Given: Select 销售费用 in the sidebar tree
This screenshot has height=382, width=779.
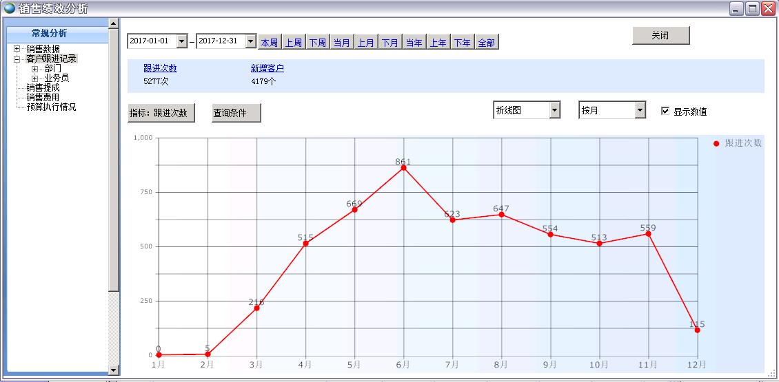Looking at the screenshot, I should (x=43, y=98).
